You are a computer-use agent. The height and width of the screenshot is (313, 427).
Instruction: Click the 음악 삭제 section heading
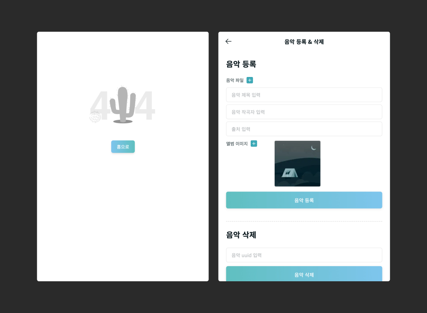click(241, 235)
